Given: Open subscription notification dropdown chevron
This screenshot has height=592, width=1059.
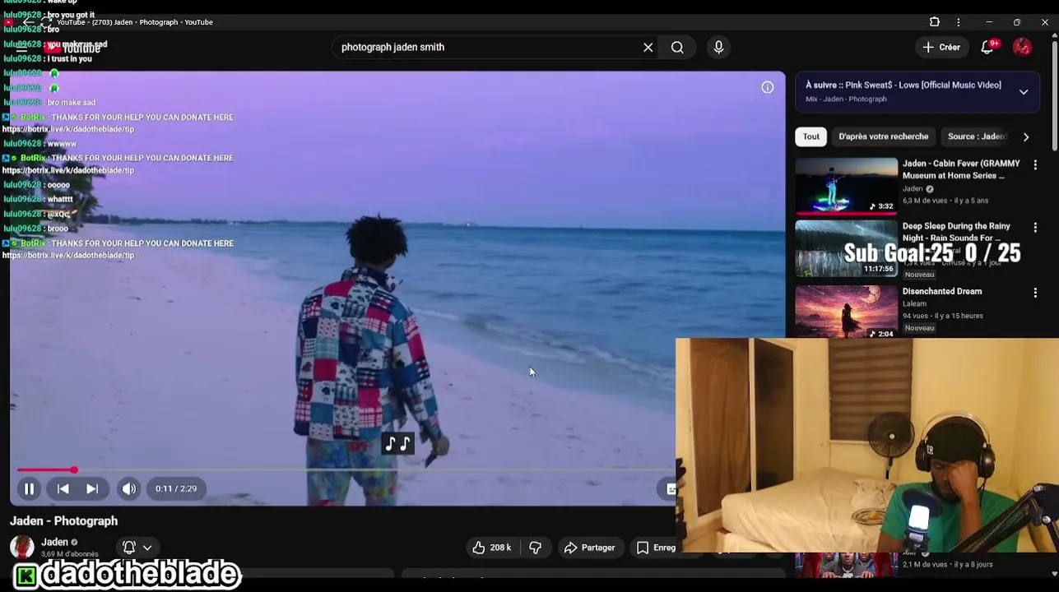Looking at the screenshot, I should click(x=147, y=548).
